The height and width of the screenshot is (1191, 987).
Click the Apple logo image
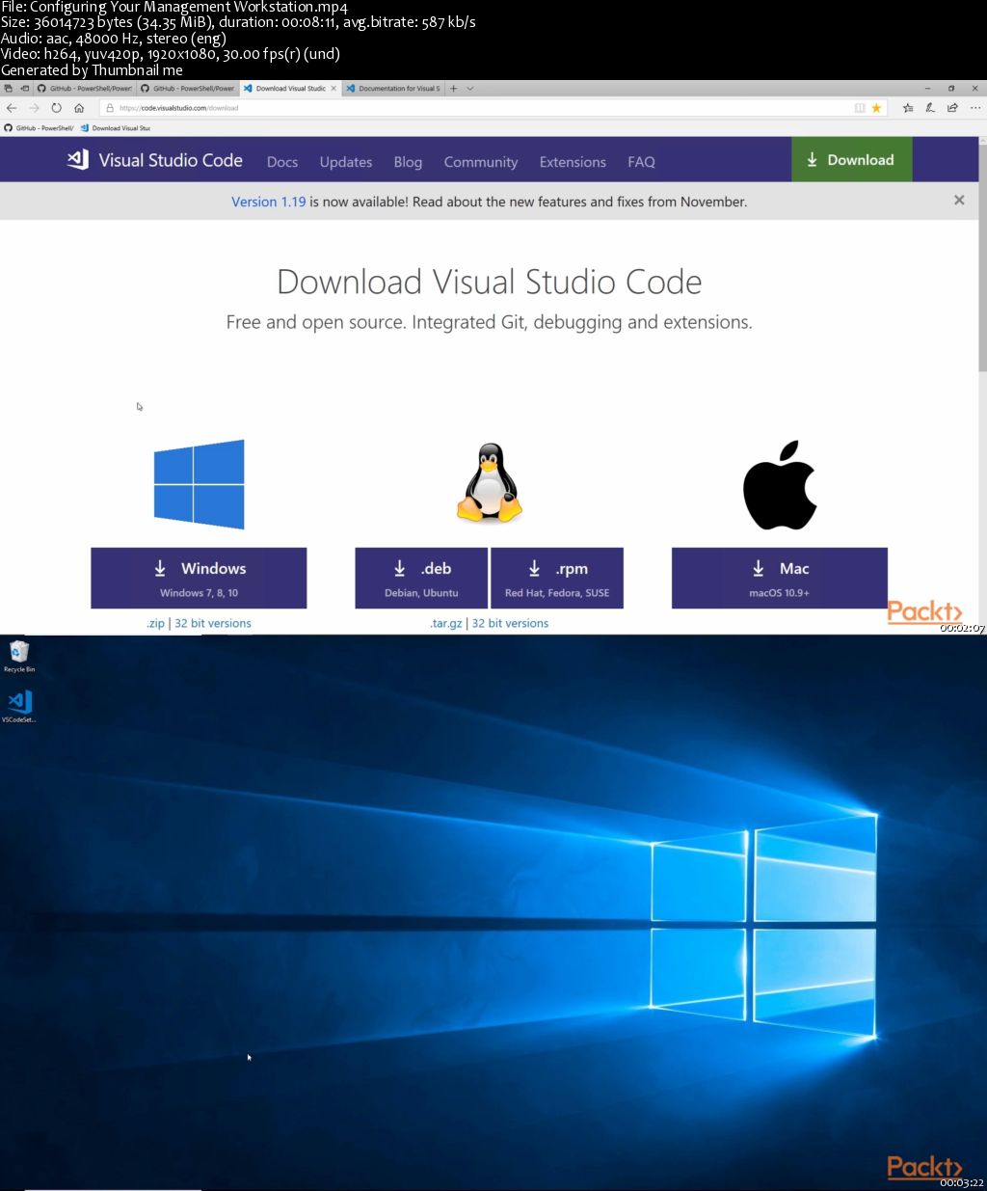(780, 485)
